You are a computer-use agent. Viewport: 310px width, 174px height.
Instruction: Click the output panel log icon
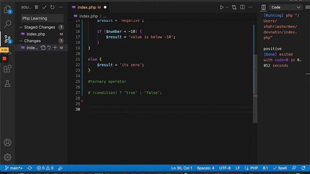[x=263, y=7]
